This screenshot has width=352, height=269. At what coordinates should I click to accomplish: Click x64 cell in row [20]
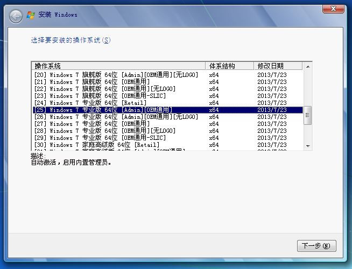[x=214, y=75]
